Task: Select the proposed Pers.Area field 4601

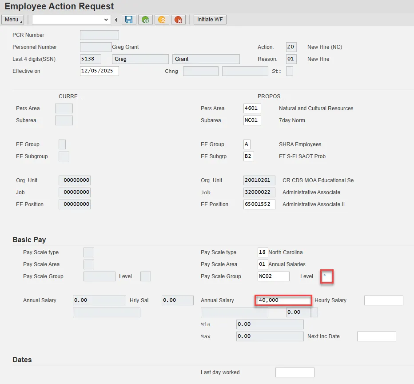Action: point(252,108)
